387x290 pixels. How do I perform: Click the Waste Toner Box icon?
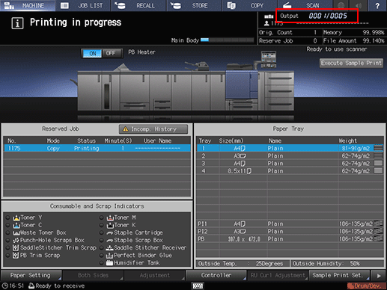point(16,233)
